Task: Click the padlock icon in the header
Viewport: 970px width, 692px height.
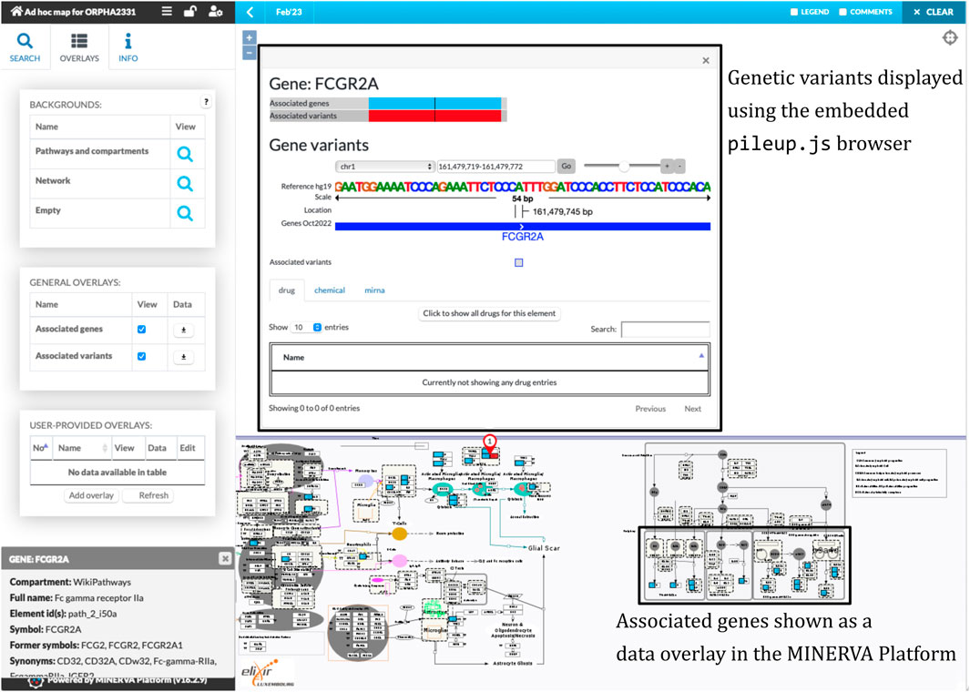Action: point(190,11)
